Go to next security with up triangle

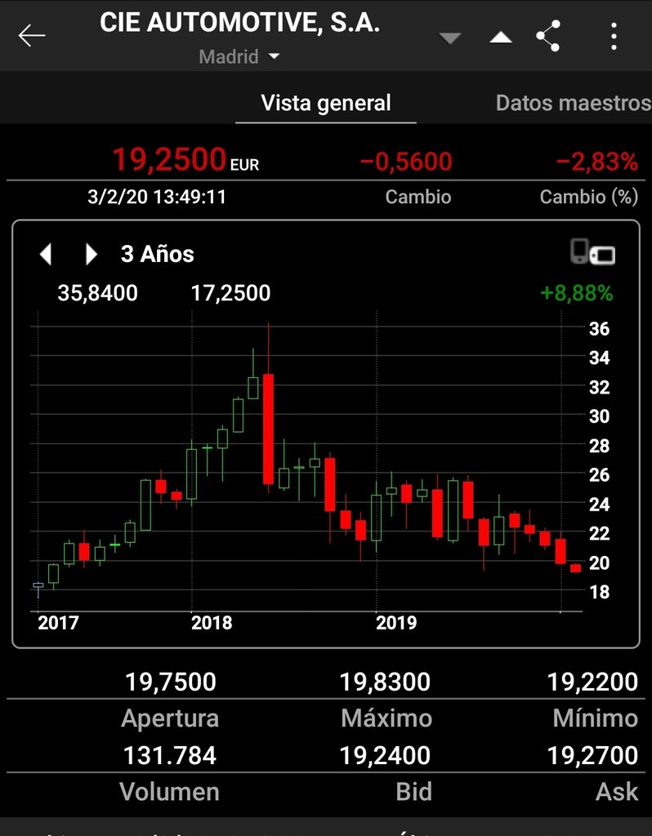click(501, 38)
